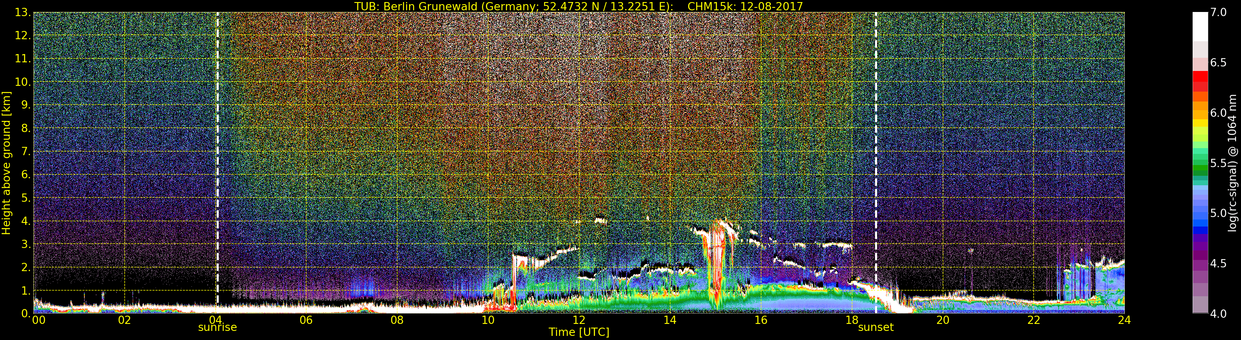This screenshot has height=340, width=1241.
Task: Click the 5.5 colorbar tick label
Action: click(x=1219, y=163)
